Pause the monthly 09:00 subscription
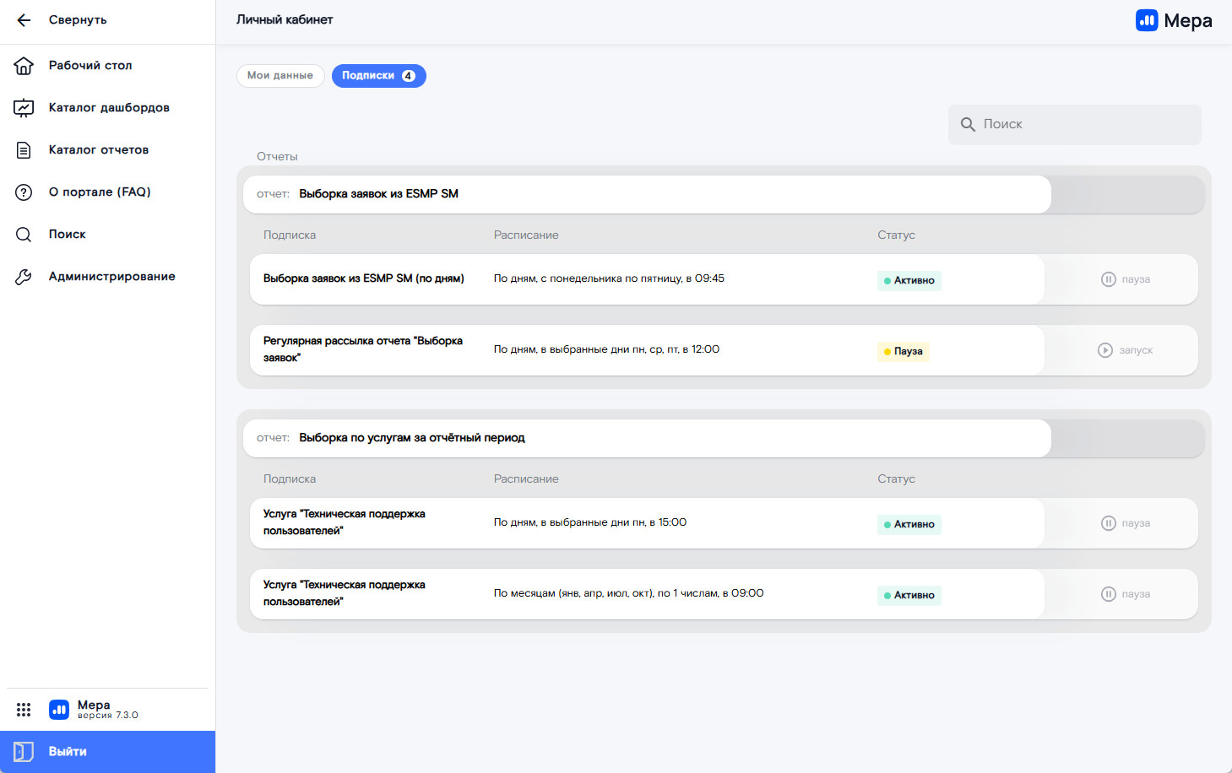 1126,594
